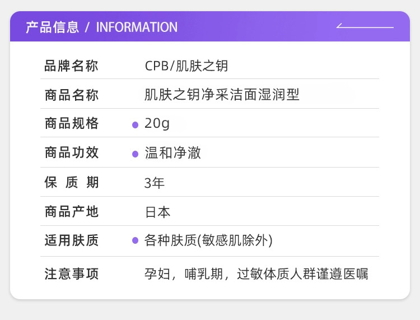Select the 商品功效 row label
This screenshot has height=320, width=420.
71,152
